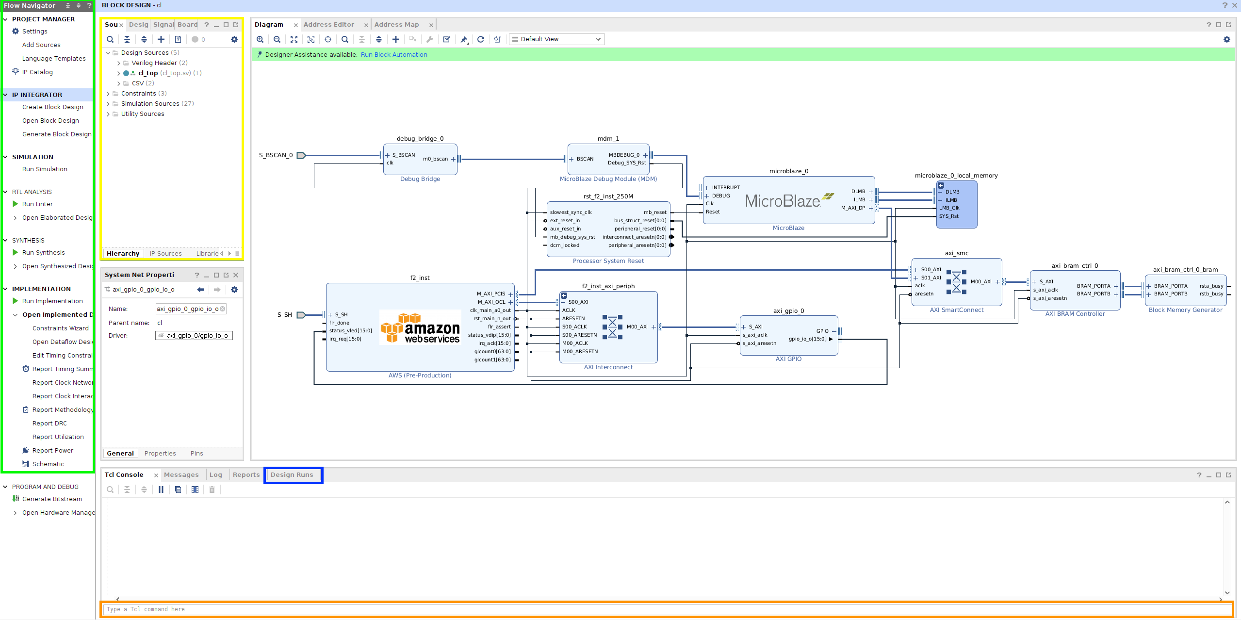Click Validate Design checkmark icon
Image resolution: width=1241 pixels, height=620 pixels.
tap(447, 39)
